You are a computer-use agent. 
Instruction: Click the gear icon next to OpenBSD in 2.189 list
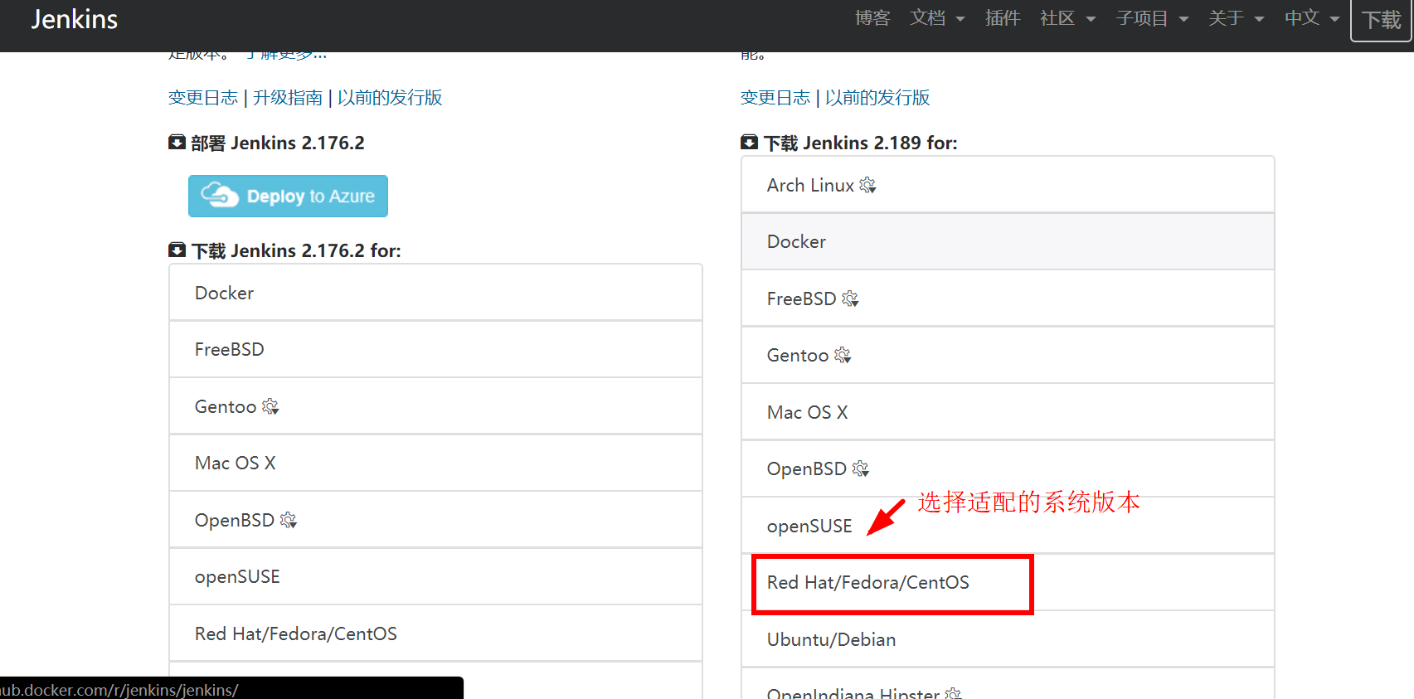(x=861, y=468)
